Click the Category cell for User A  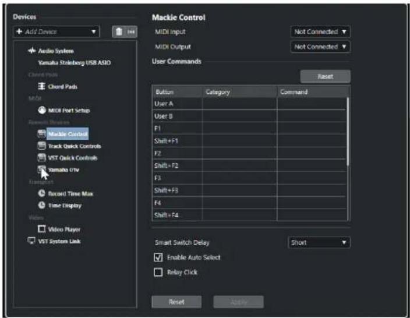point(239,104)
